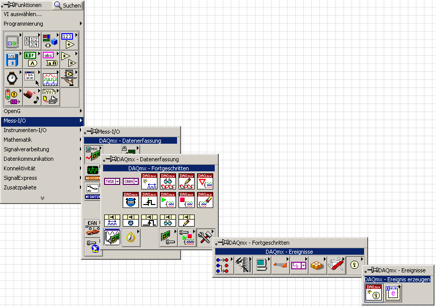Open the Signalverarbeitung category
The height and width of the screenshot is (307, 436).
42,149
